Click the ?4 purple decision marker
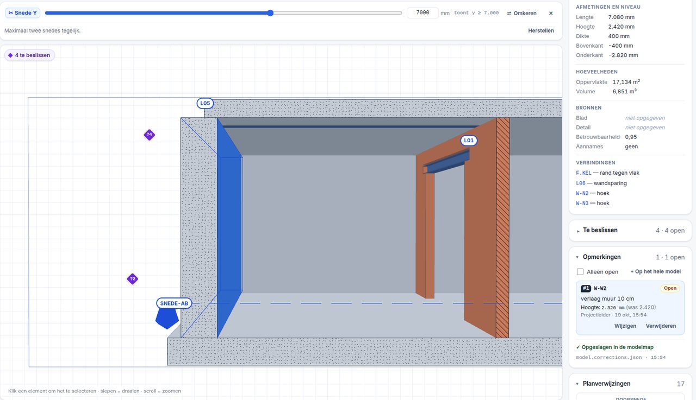The width and height of the screenshot is (696, 400). click(149, 135)
